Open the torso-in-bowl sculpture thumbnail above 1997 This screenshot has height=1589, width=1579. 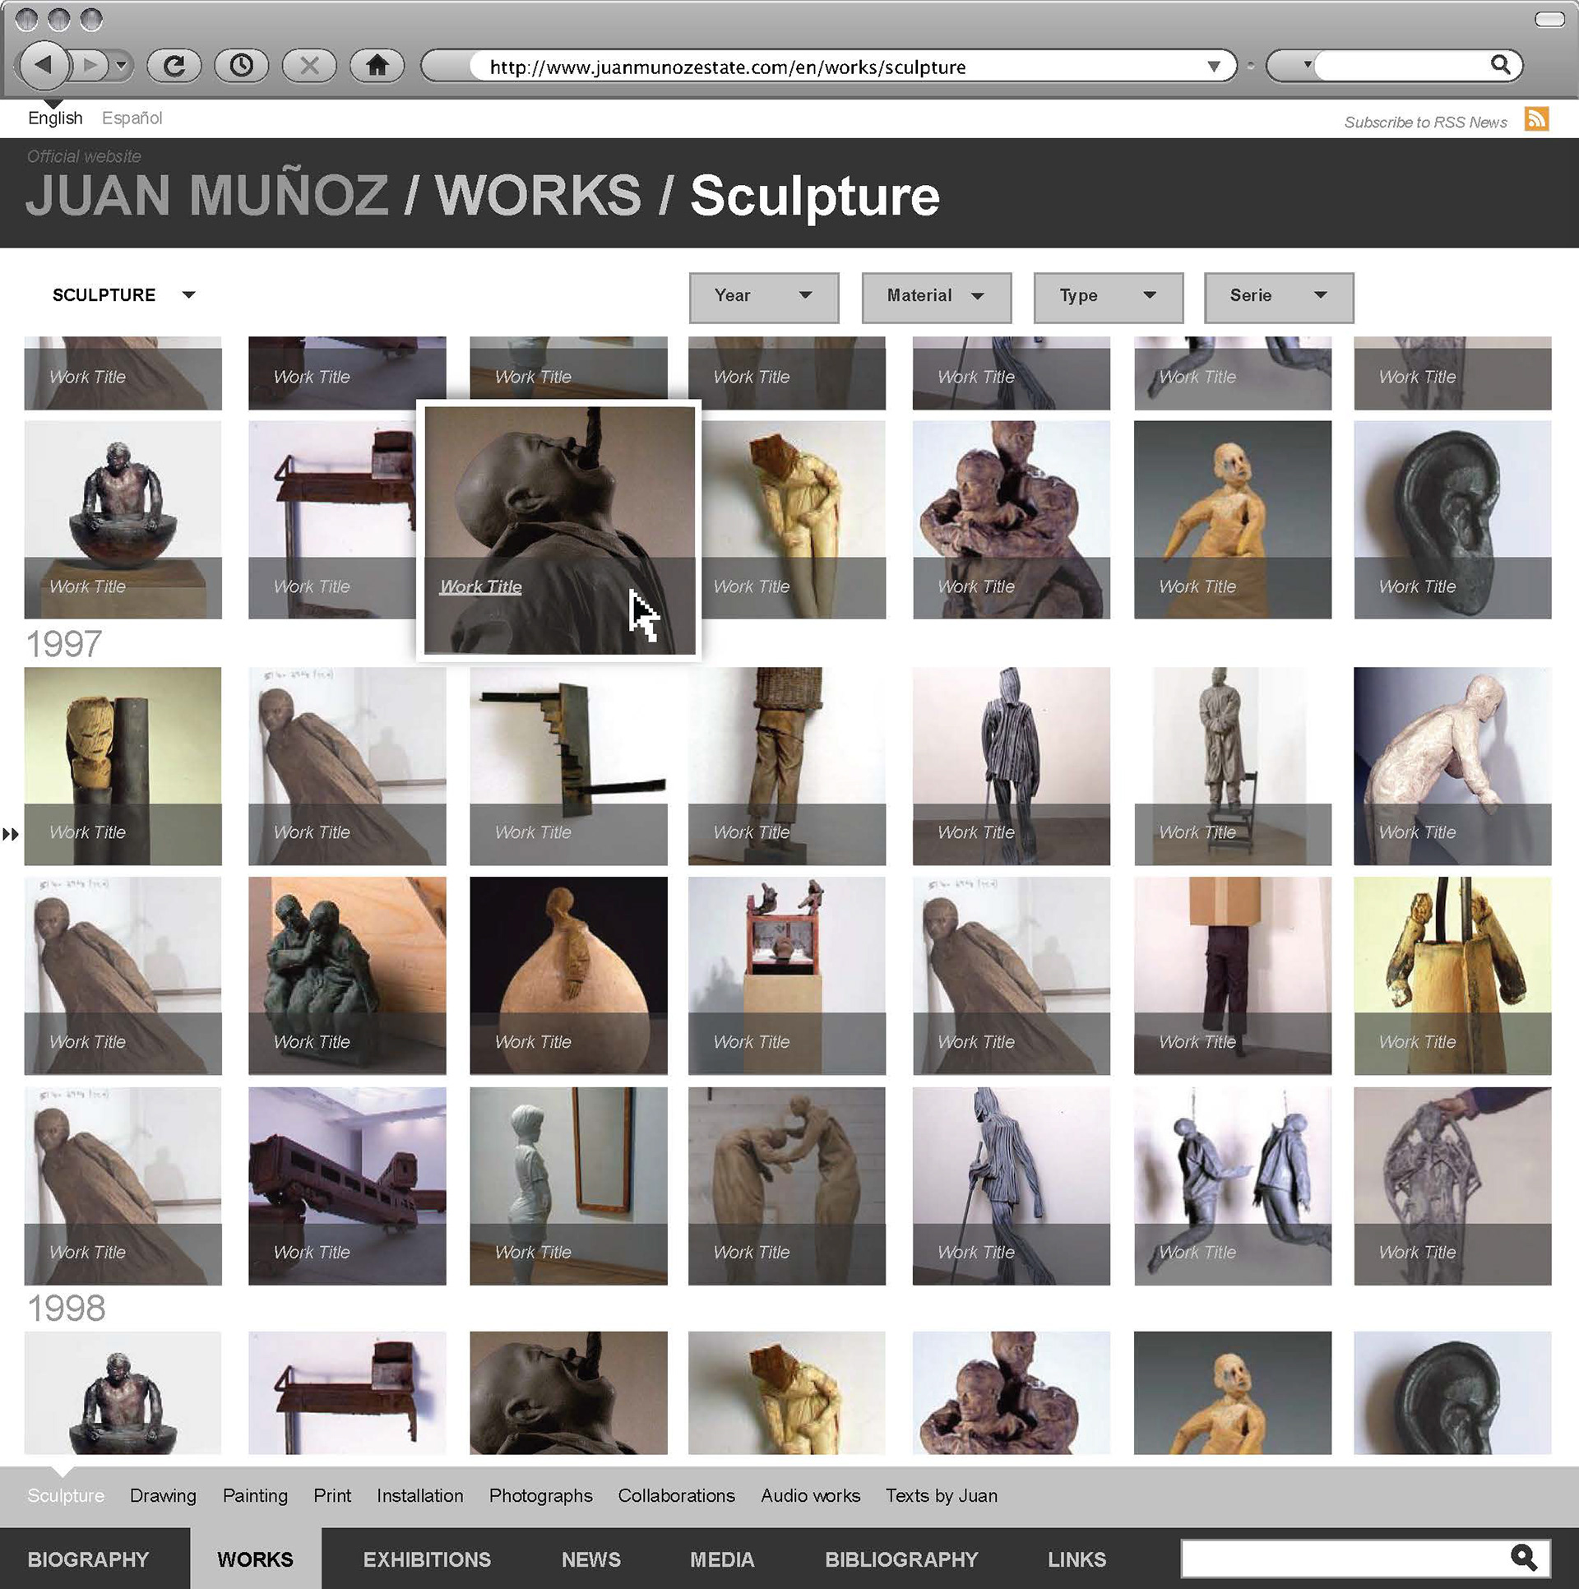pos(123,520)
